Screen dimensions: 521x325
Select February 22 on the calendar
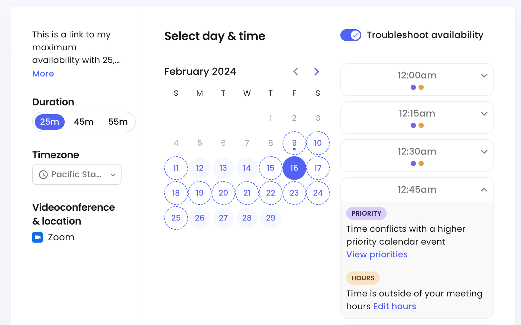point(271,193)
